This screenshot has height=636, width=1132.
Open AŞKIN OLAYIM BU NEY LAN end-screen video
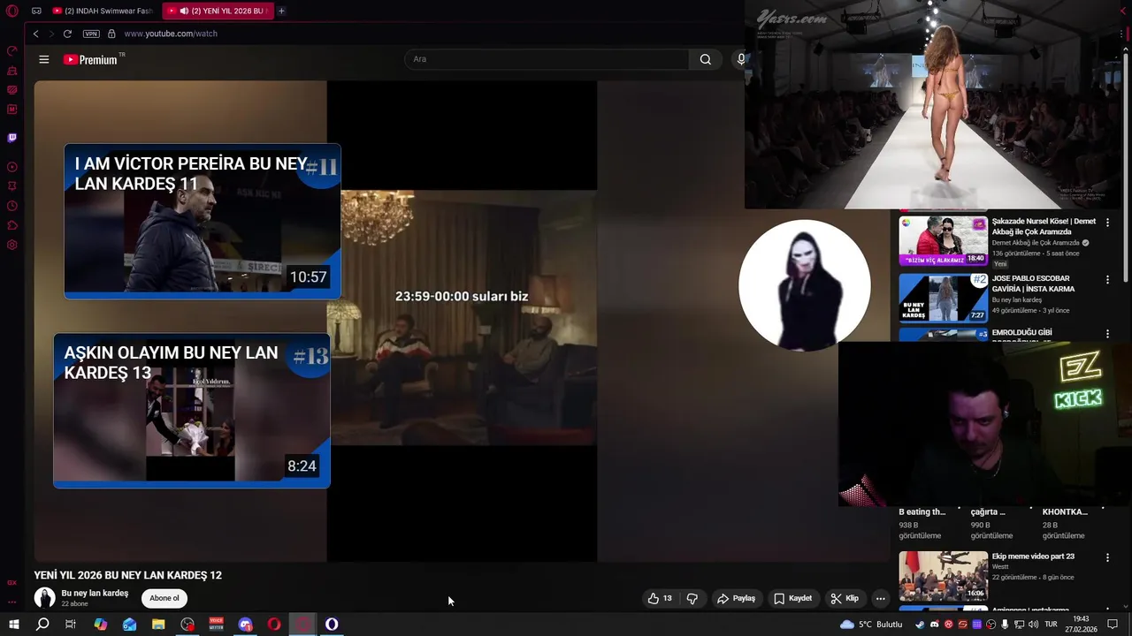click(192, 410)
